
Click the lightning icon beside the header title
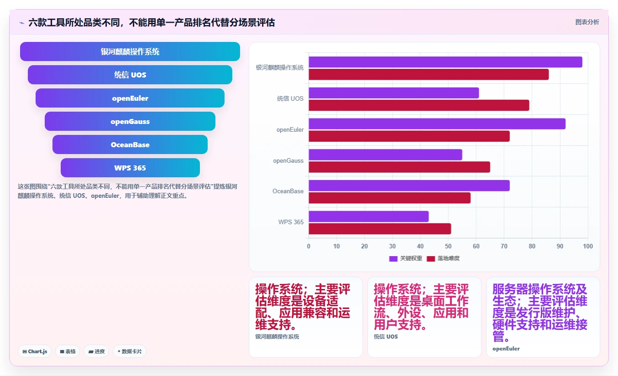(22, 22)
